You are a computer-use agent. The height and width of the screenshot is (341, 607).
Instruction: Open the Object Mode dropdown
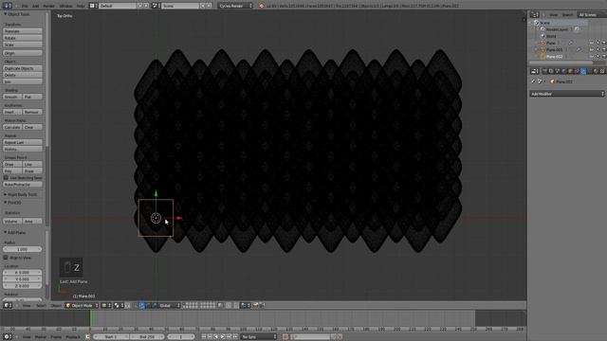[82, 305]
